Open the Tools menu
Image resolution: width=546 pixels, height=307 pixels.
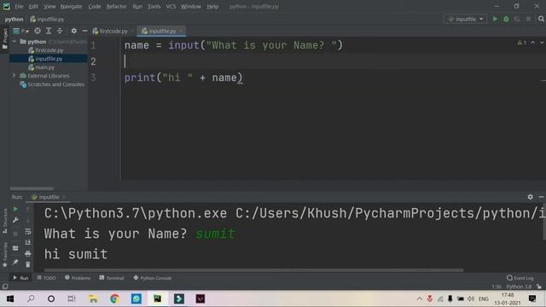pyautogui.click(x=154, y=6)
